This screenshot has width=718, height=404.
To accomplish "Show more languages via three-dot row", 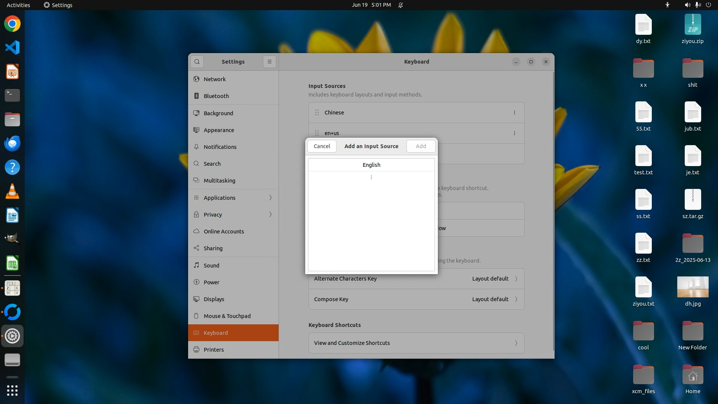I will [371, 177].
